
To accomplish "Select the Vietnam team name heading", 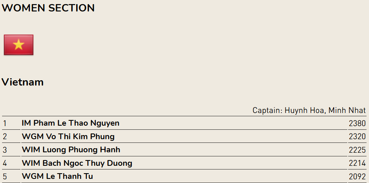I will pos(23,82).
